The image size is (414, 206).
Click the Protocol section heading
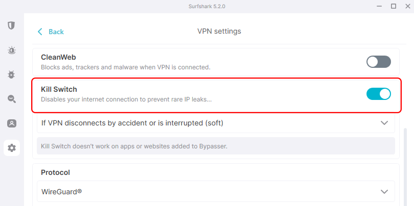point(55,172)
